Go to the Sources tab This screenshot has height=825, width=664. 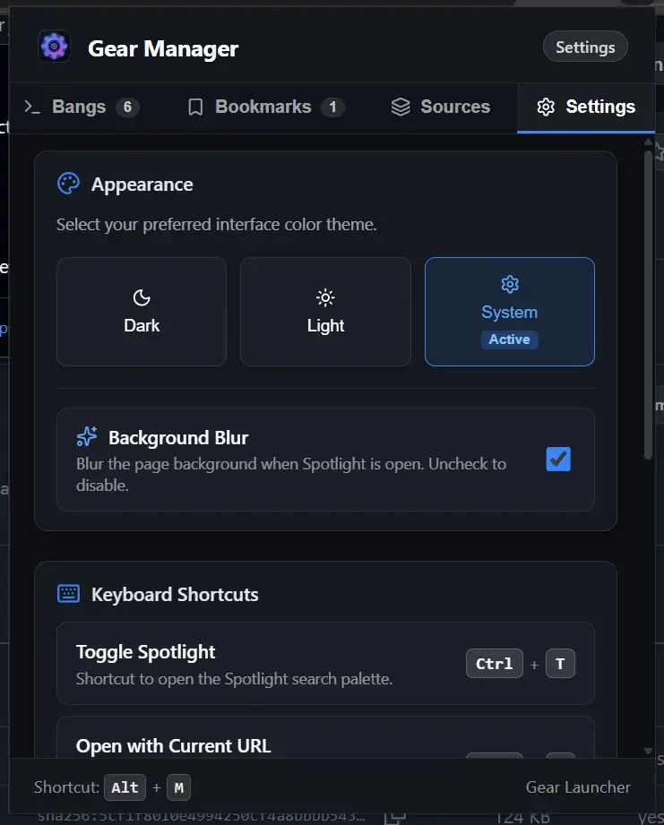[x=440, y=107]
